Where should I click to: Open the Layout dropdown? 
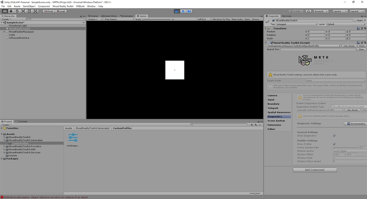(357, 11)
